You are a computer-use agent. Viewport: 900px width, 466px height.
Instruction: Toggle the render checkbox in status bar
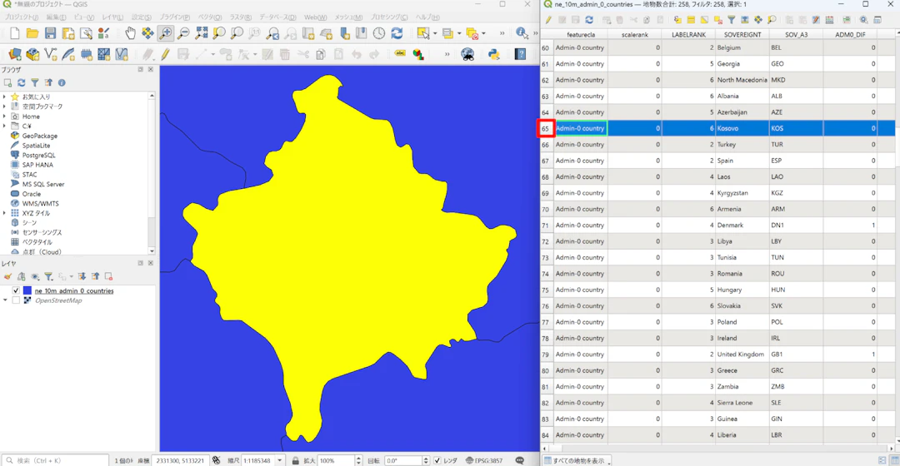pos(437,460)
